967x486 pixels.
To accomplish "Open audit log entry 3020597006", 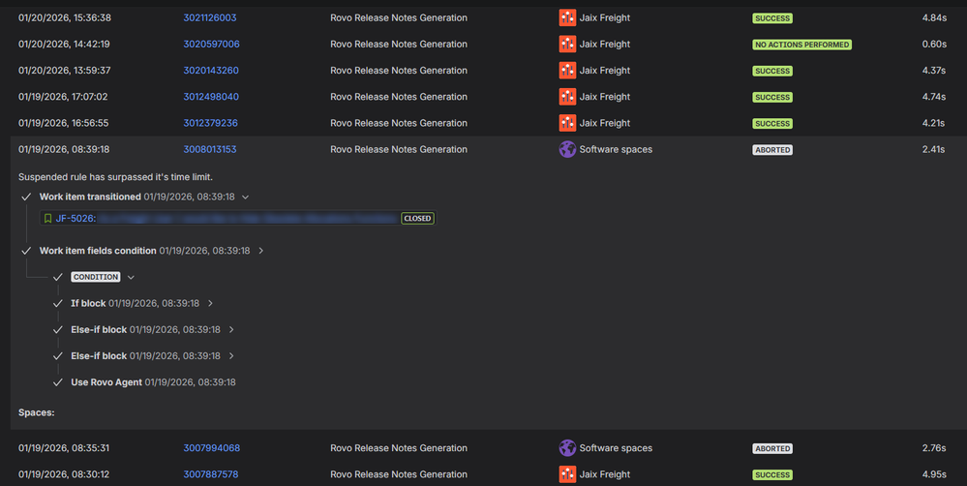I will pyautogui.click(x=212, y=45).
